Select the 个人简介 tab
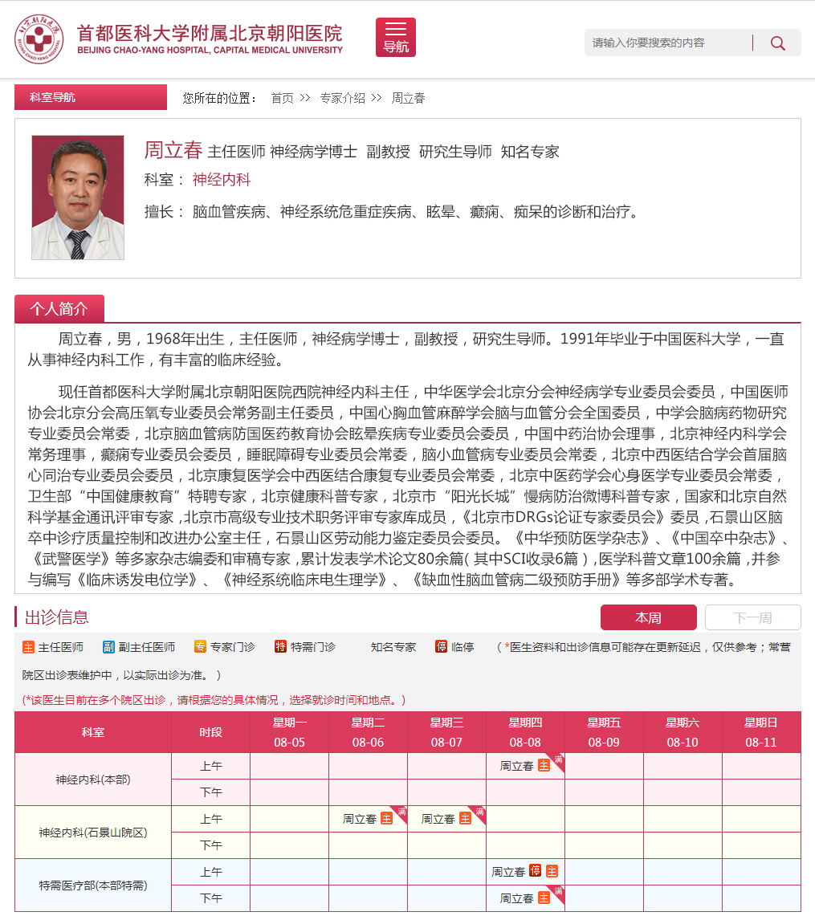The image size is (815, 916). pyautogui.click(x=59, y=308)
